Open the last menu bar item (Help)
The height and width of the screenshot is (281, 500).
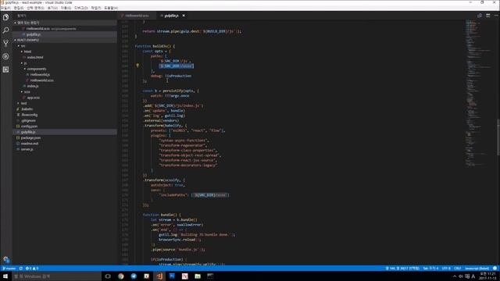(x=111, y=8)
